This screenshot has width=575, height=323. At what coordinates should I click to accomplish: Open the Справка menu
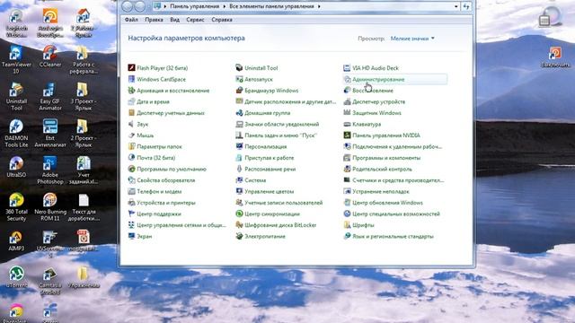coord(222,20)
